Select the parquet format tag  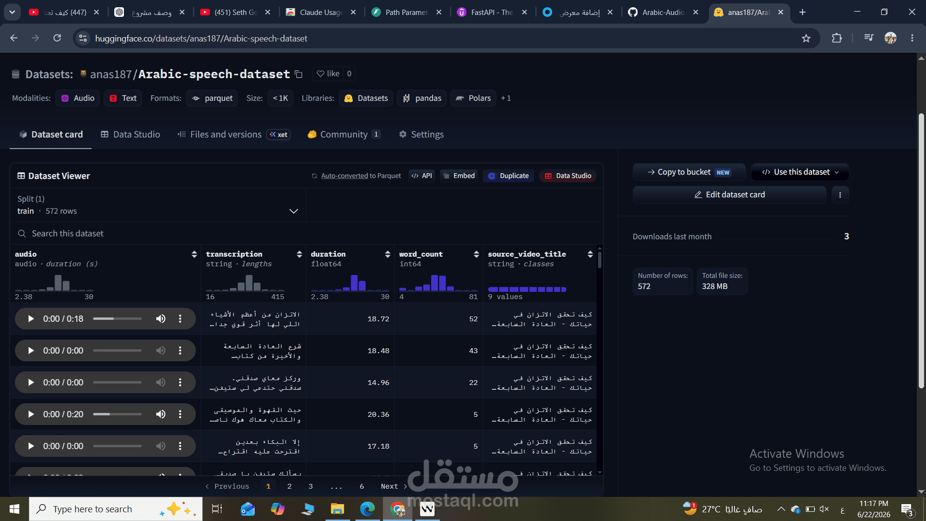click(x=212, y=98)
